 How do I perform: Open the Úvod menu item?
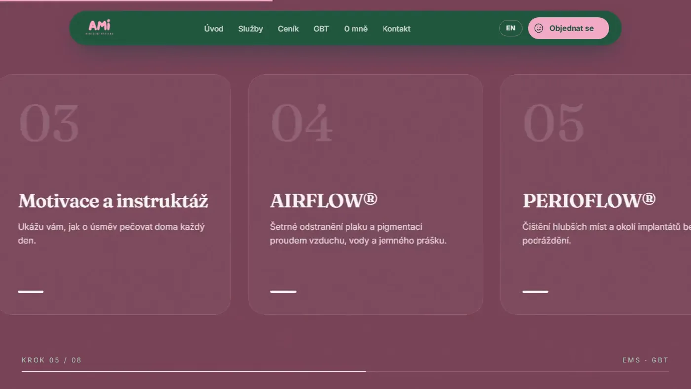214,29
